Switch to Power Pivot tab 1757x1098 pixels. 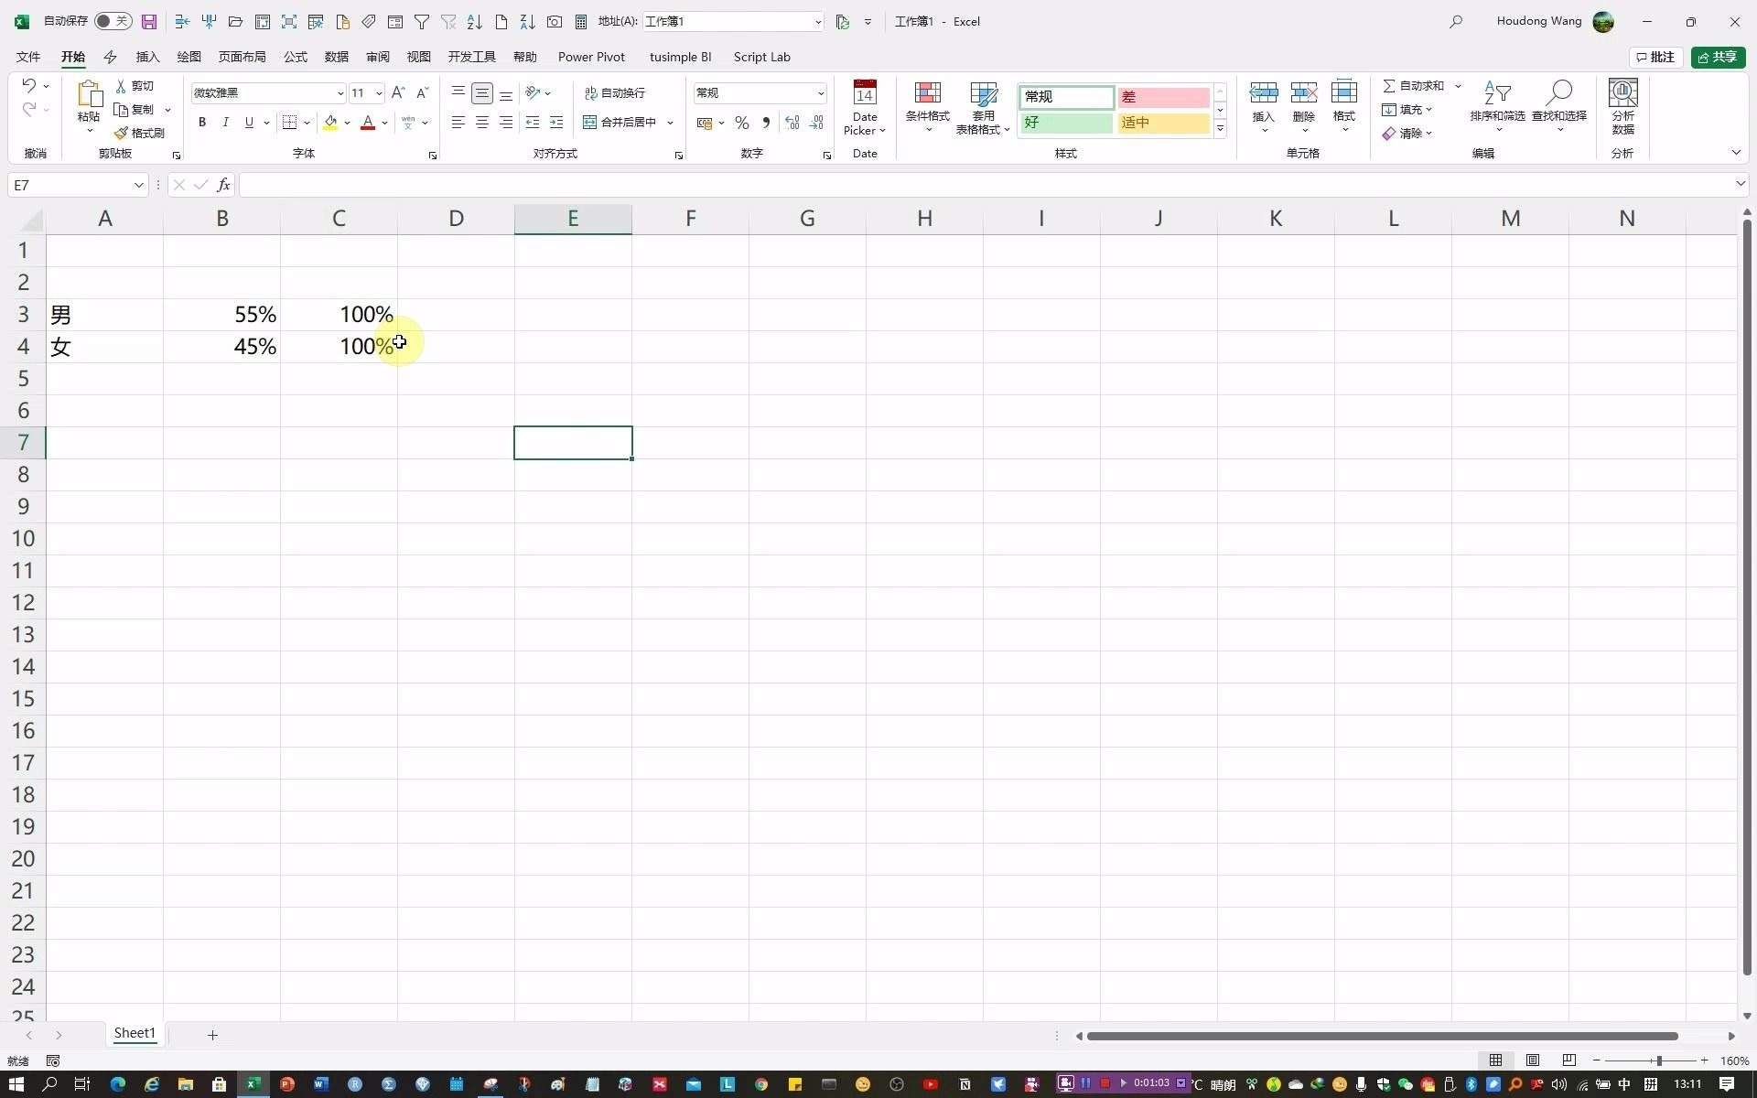point(591,57)
